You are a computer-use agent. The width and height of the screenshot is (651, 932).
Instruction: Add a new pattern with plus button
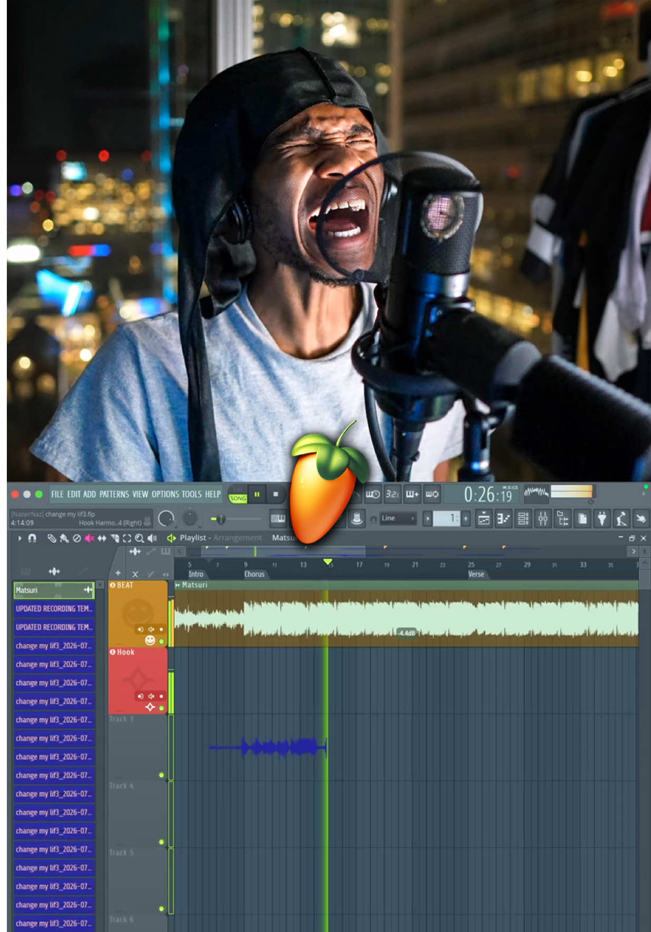pos(466,519)
